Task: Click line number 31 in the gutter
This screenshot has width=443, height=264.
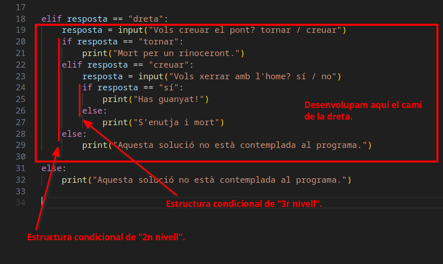Action: pos(21,169)
